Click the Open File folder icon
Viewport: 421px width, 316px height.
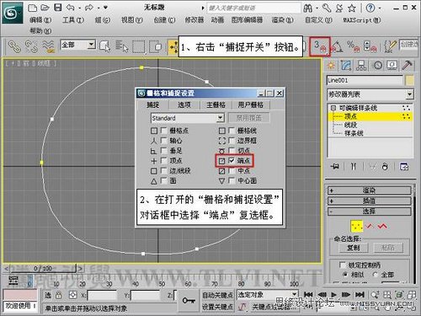coord(45,8)
